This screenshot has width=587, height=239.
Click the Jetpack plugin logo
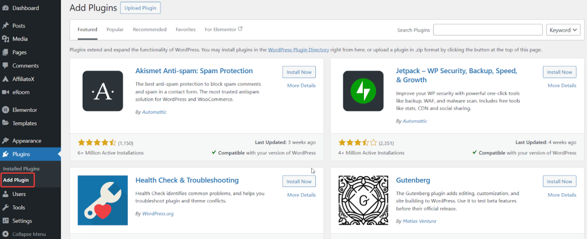coord(363,91)
